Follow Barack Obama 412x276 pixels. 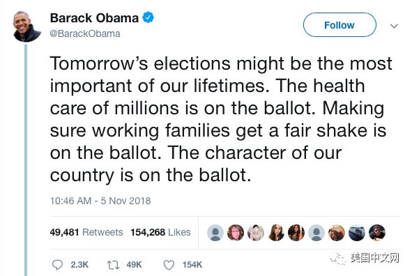click(x=339, y=25)
